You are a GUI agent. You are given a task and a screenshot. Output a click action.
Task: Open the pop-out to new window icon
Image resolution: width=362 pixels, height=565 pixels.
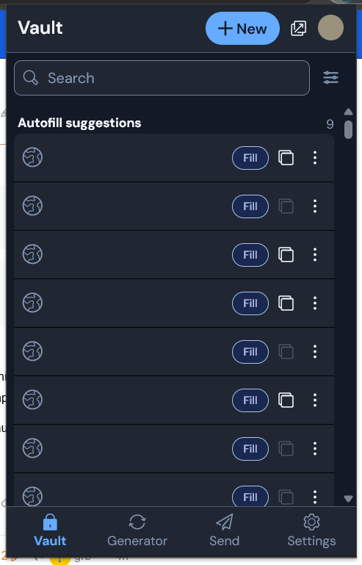[x=298, y=28]
